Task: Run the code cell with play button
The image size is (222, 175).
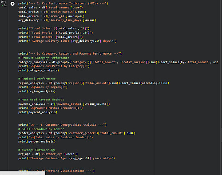Action: [12, 4]
